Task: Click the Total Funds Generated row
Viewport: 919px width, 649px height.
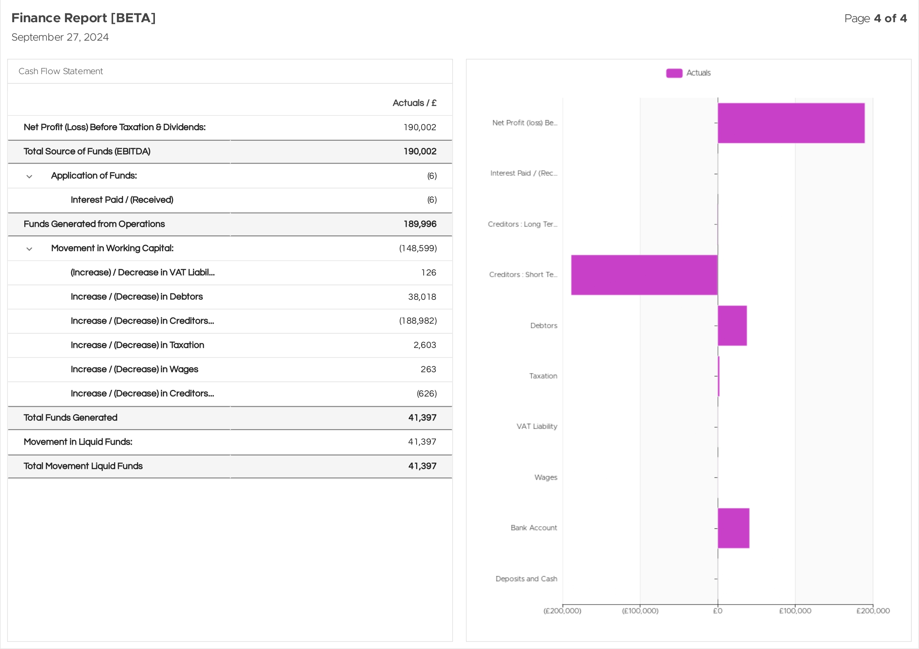Action: click(x=230, y=418)
